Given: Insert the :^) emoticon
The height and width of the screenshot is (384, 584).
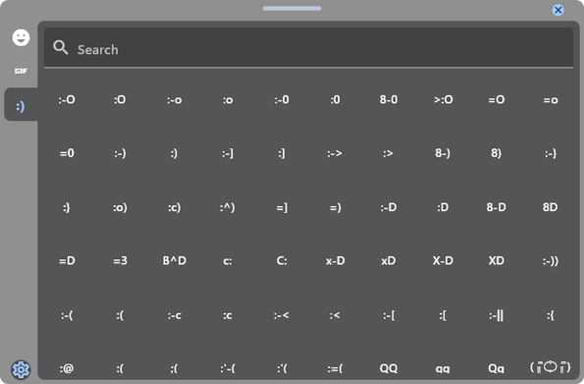Looking at the screenshot, I should (227, 207).
